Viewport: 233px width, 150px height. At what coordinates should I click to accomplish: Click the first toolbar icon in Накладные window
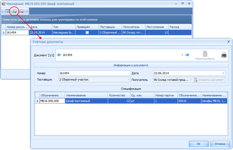7,12
